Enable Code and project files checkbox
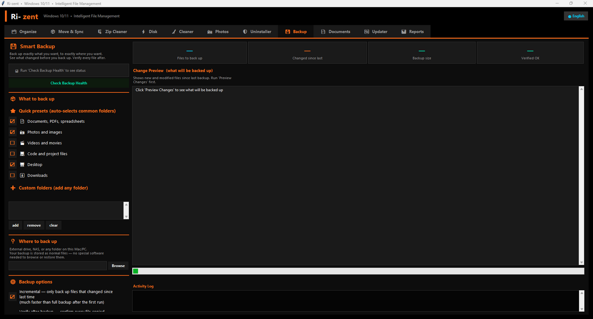593x319 pixels. (x=12, y=154)
